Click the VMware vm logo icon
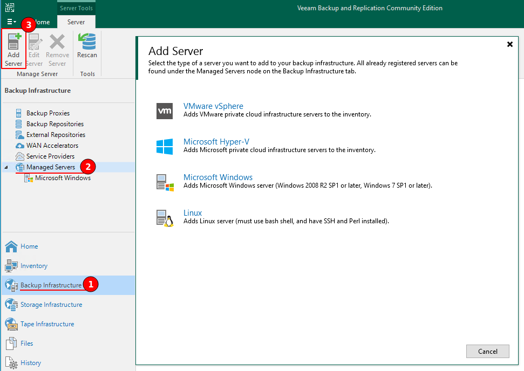The height and width of the screenshot is (371, 524). pos(165,111)
